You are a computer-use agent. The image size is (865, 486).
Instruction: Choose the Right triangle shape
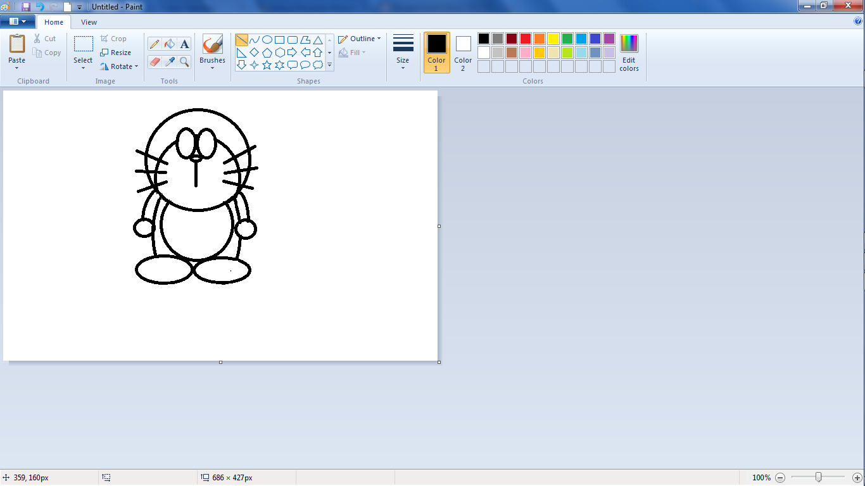[x=242, y=53]
